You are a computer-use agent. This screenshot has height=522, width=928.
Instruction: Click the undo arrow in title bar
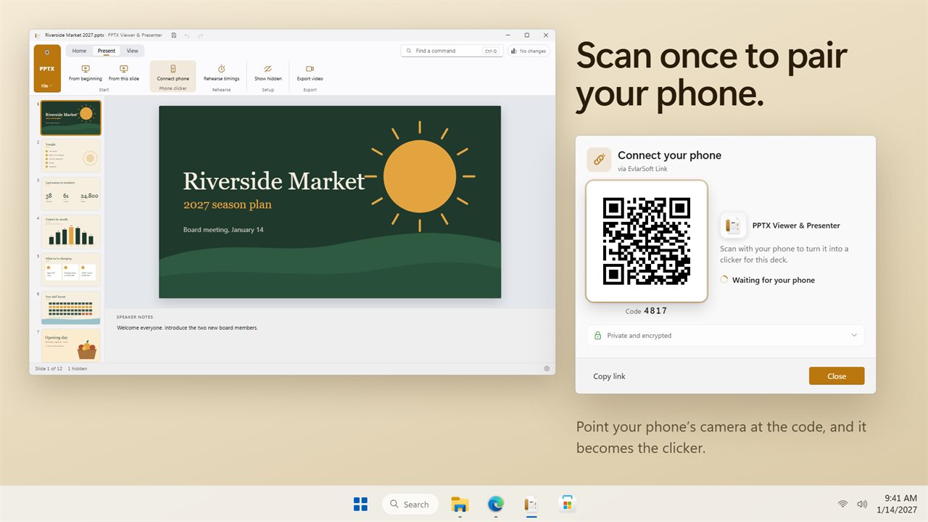[187, 35]
